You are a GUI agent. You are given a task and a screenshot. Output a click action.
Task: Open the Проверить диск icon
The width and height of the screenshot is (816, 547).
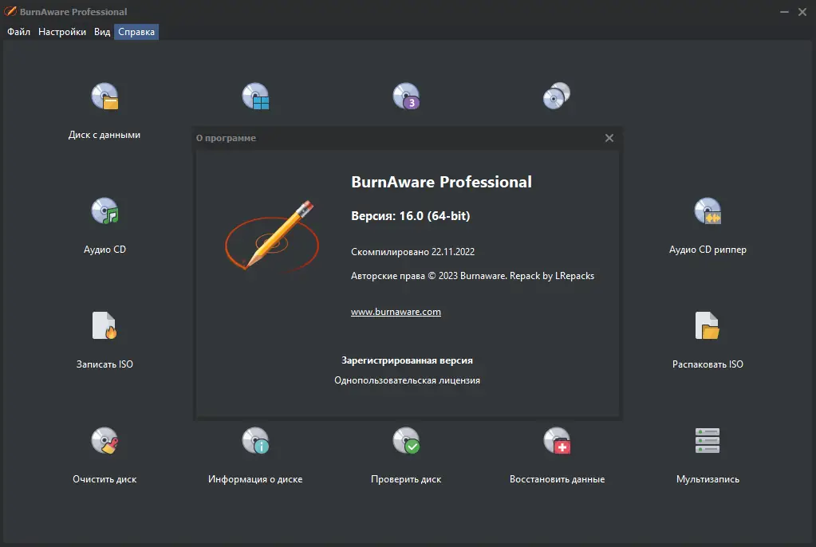[406, 440]
